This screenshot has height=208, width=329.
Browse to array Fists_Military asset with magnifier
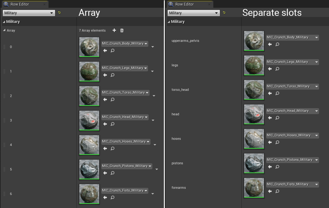[x=113, y=197]
